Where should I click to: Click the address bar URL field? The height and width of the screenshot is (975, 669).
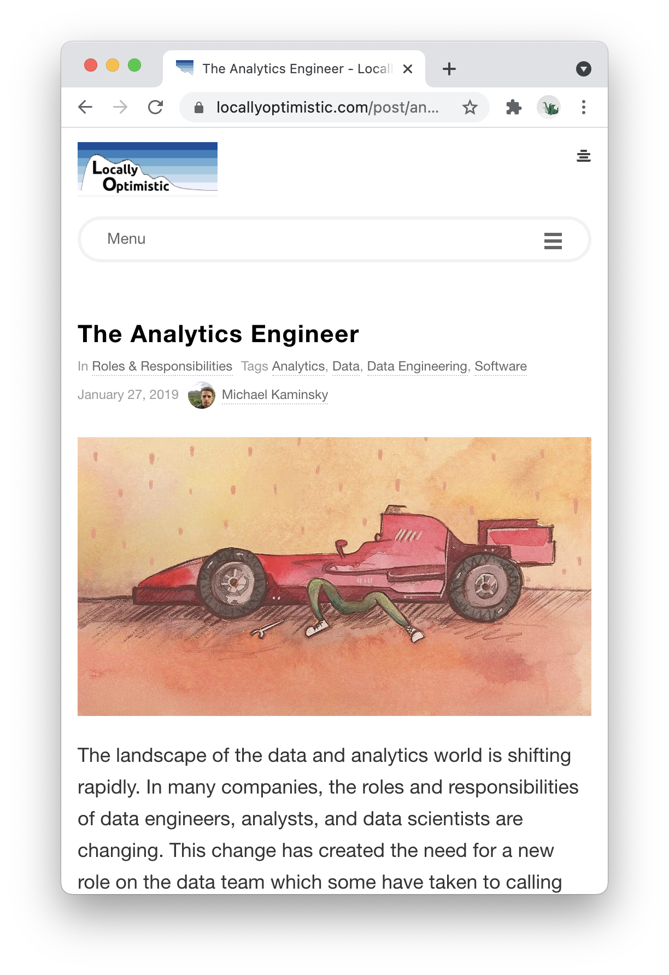pyautogui.click(x=327, y=107)
